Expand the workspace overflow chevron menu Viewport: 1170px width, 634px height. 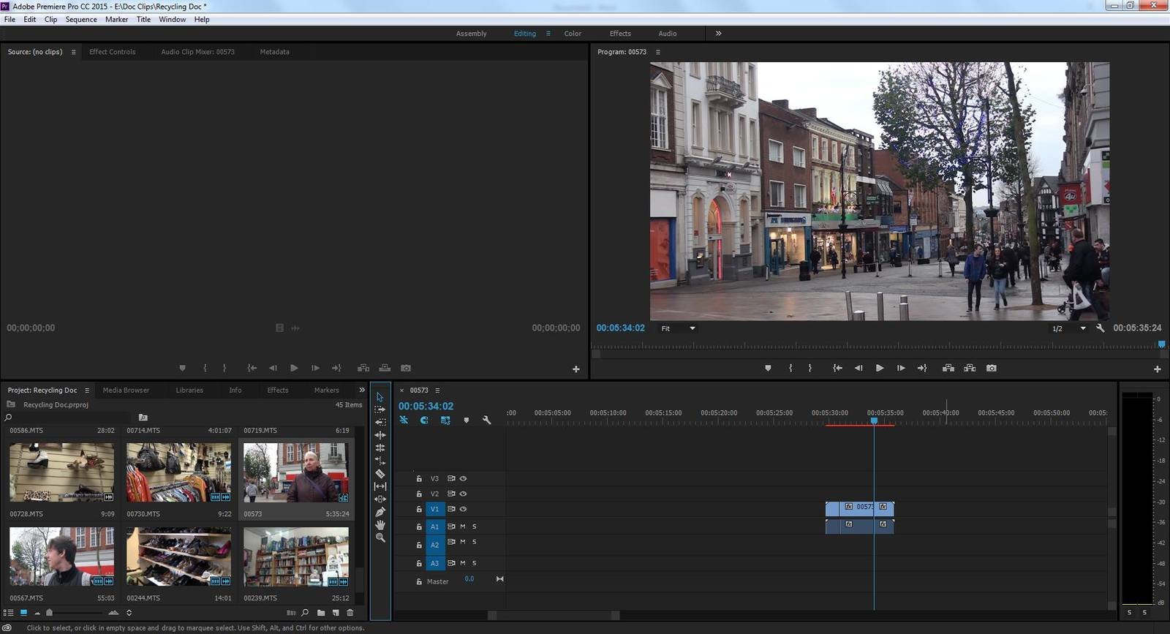718,34
